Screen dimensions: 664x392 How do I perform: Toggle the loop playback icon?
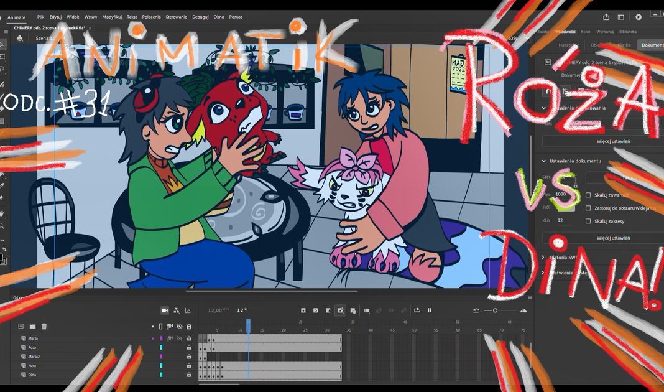coord(417,310)
